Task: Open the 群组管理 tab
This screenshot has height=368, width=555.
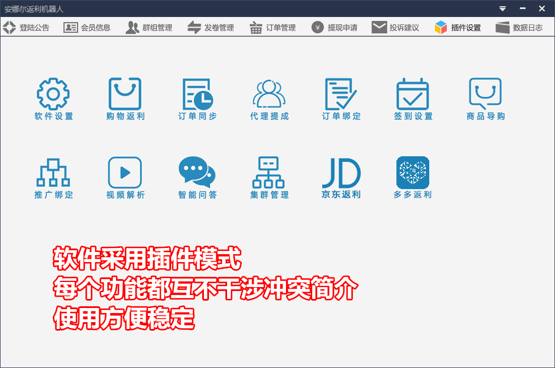Action: click(x=149, y=27)
